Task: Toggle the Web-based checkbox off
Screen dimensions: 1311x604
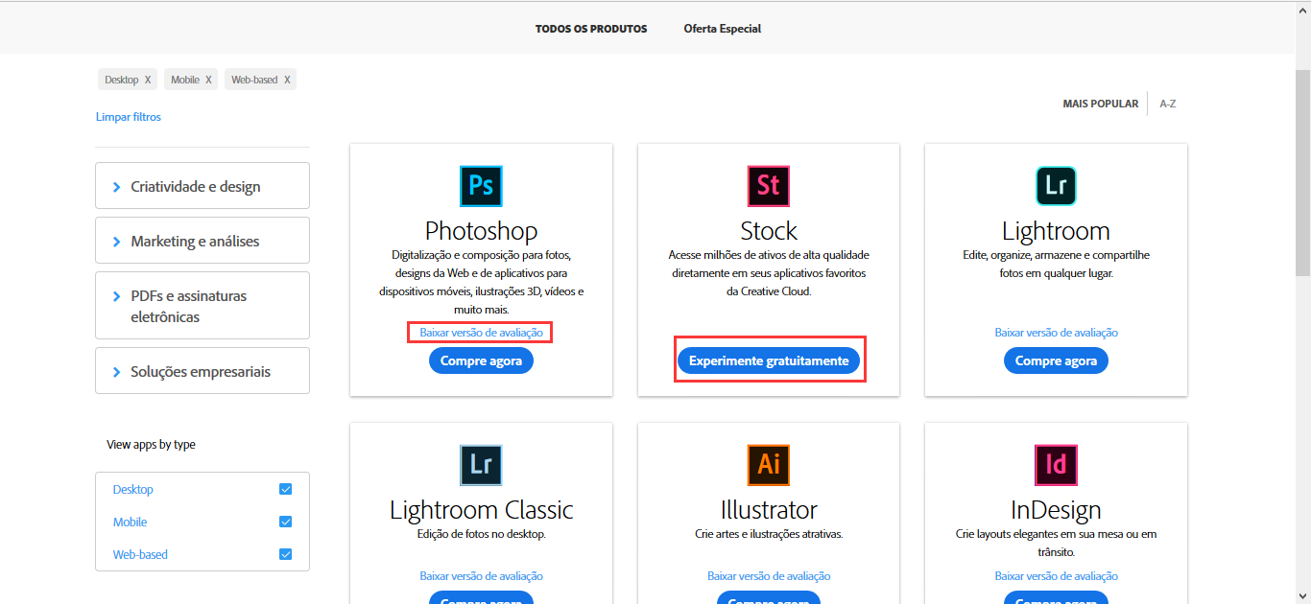Action: [x=285, y=553]
